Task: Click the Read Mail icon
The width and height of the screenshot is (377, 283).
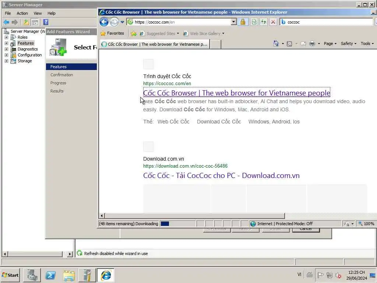Action: click(x=303, y=43)
